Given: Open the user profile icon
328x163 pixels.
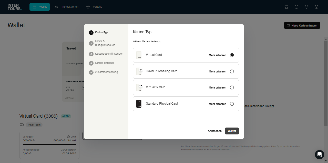Looking at the screenshot, I should (316, 7).
